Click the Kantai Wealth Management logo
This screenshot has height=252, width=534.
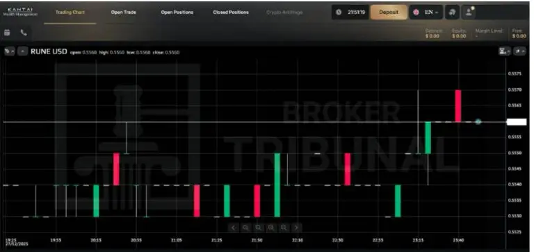(x=20, y=12)
